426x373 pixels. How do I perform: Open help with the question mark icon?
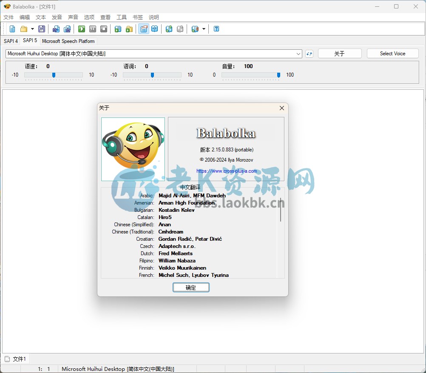click(x=216, y=29)
